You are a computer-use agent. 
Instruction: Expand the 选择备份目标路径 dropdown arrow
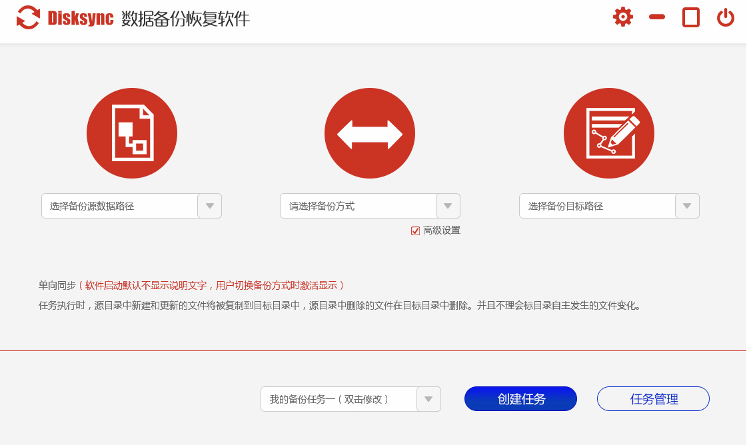(x=687, y=206)
